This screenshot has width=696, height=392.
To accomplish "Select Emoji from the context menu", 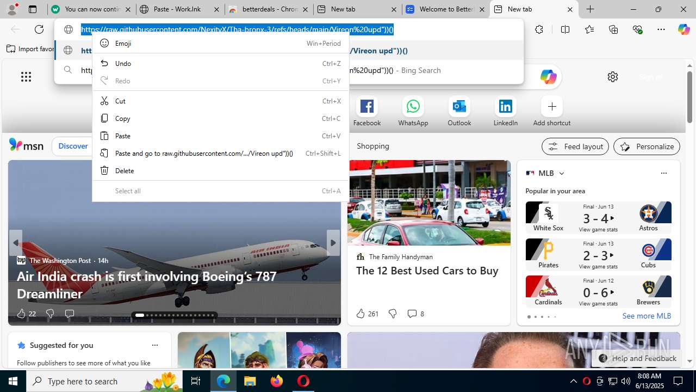I will [220, 43].
